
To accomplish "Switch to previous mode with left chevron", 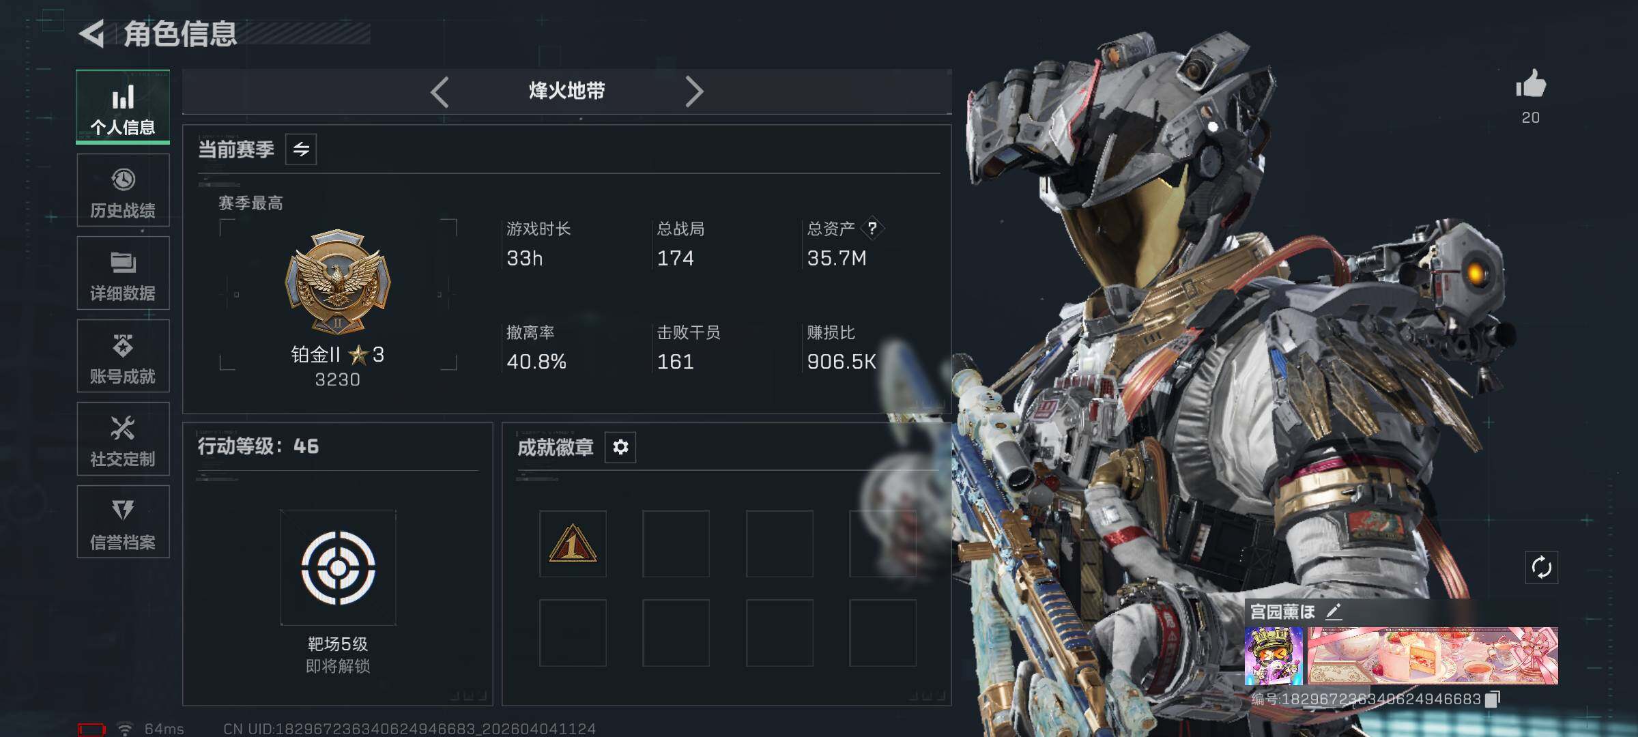I will point(440,91).
